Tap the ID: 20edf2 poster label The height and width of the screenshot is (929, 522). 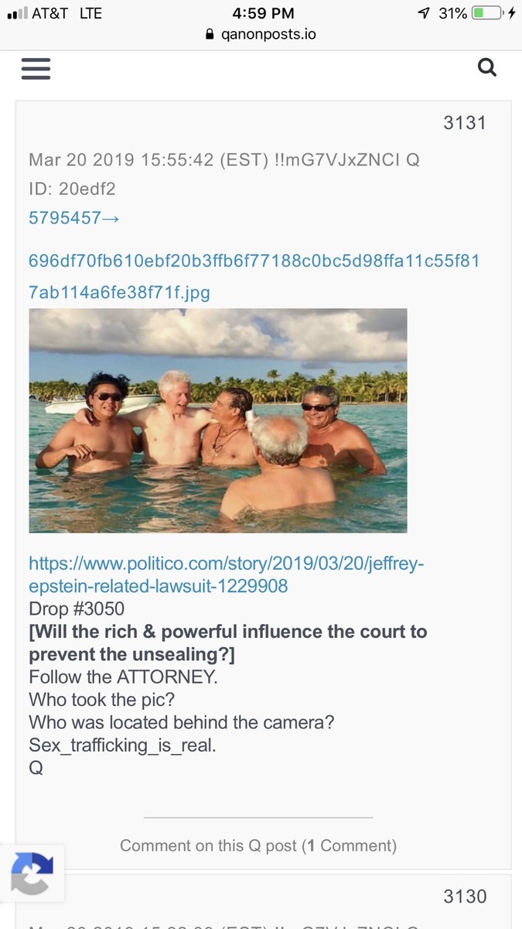click(72, 189)
